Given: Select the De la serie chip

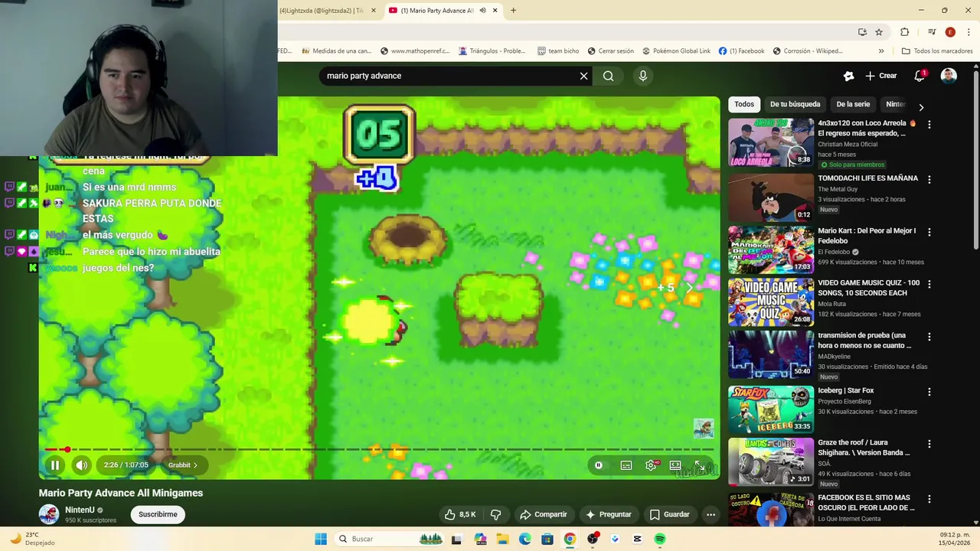Looking at the screenshot, I should click(x=853, y=104).
